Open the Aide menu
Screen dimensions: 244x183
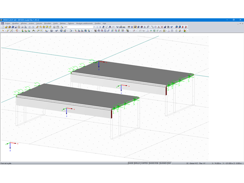click(x=104, y=23)
